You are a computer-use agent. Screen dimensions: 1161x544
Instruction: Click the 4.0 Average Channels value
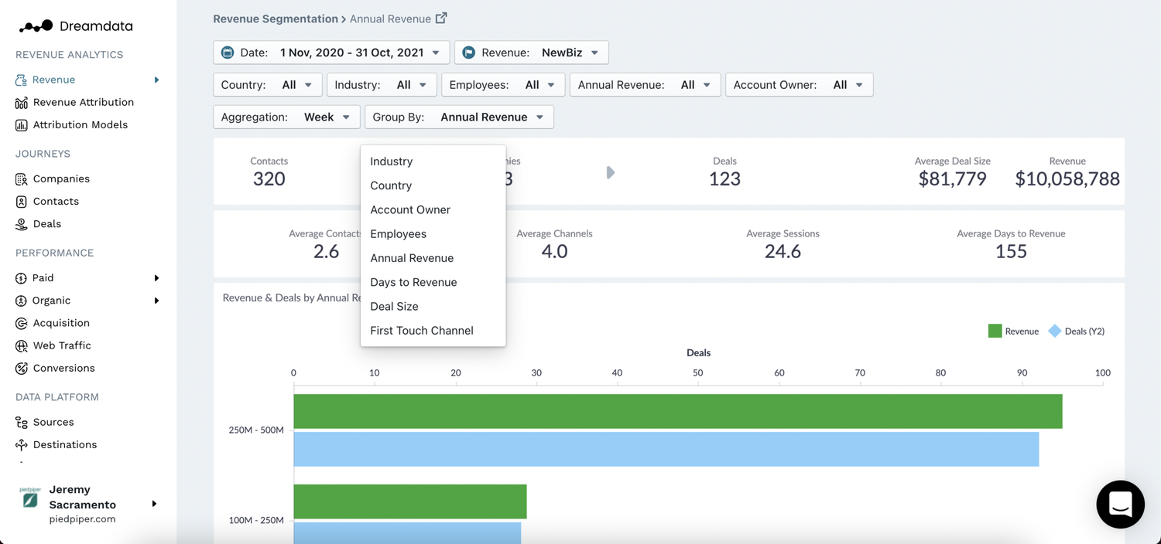pos(554,252)
